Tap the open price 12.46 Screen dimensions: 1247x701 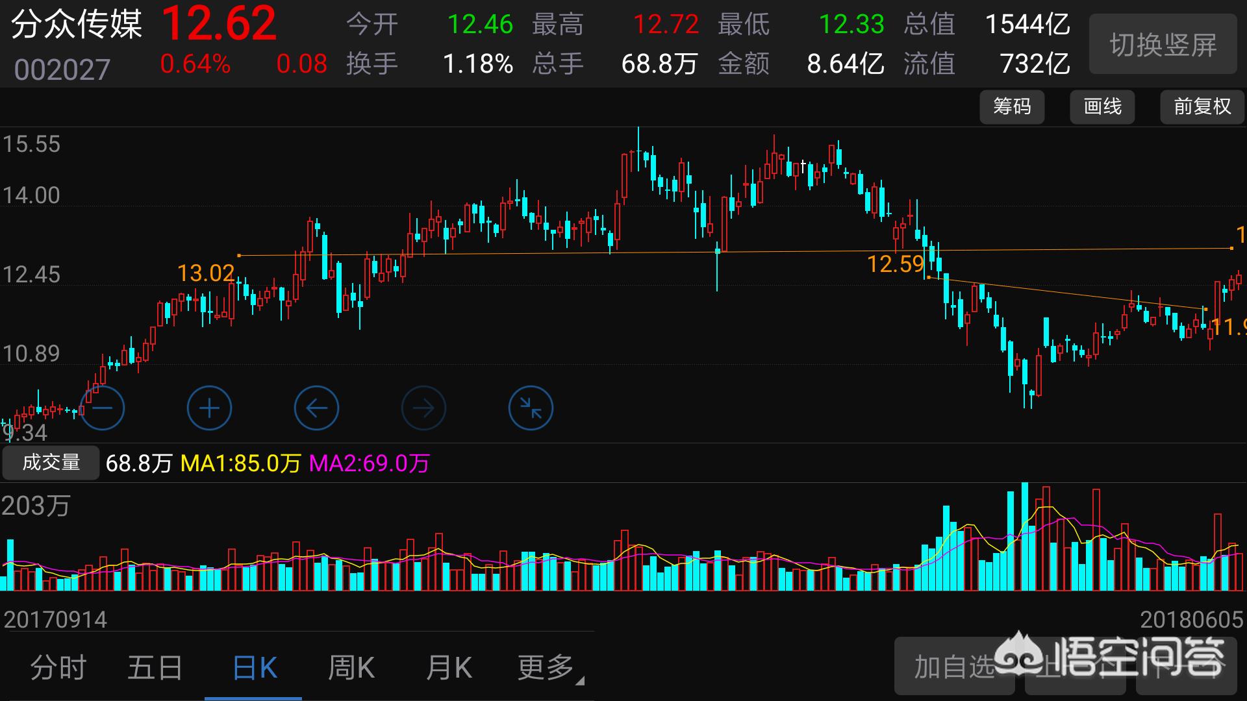click(x=480, y=25)
